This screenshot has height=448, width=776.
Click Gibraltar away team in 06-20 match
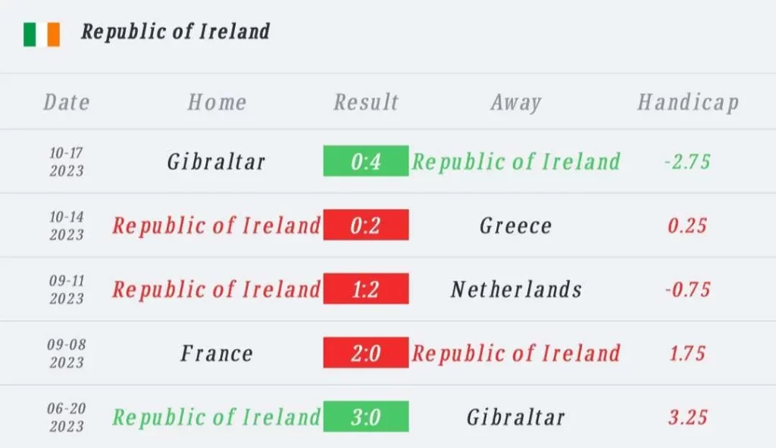tap(515, 417)
